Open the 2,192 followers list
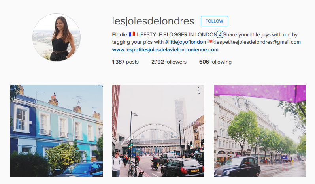Image resolution: width=315 pixels, height=184 pixels. pos(169,62)
